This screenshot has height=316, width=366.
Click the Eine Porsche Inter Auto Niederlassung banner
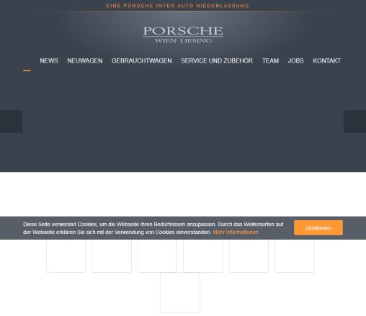[178, 6]
